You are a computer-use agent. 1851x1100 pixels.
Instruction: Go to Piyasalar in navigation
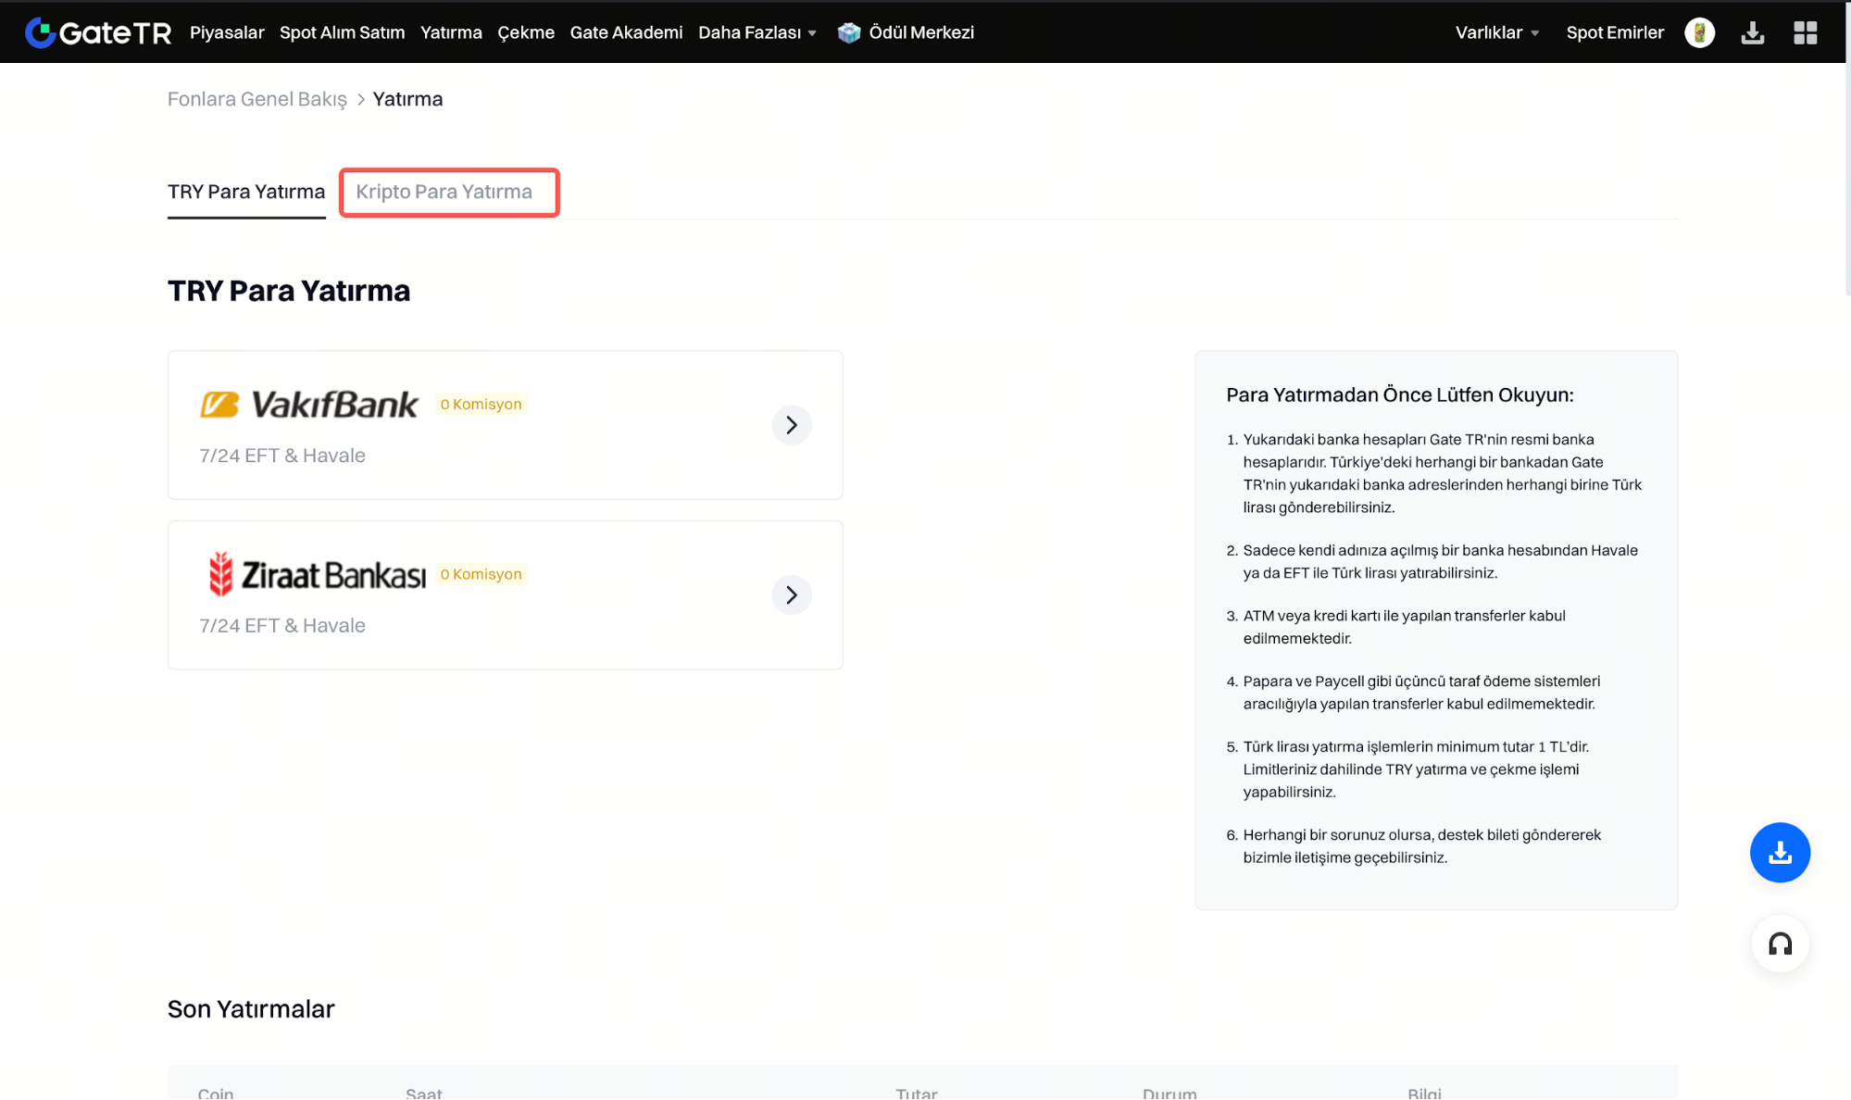coord(227,32)
